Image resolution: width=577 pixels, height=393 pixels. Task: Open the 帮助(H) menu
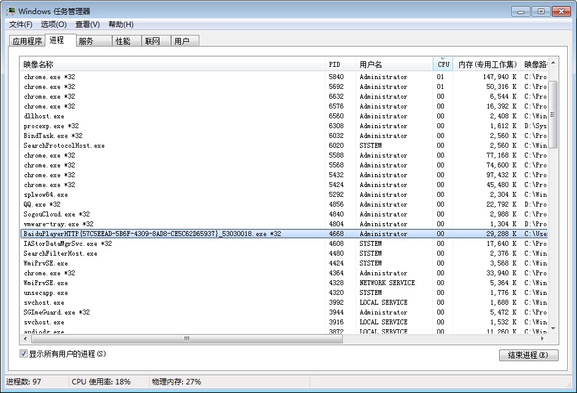tap(121, 25)
